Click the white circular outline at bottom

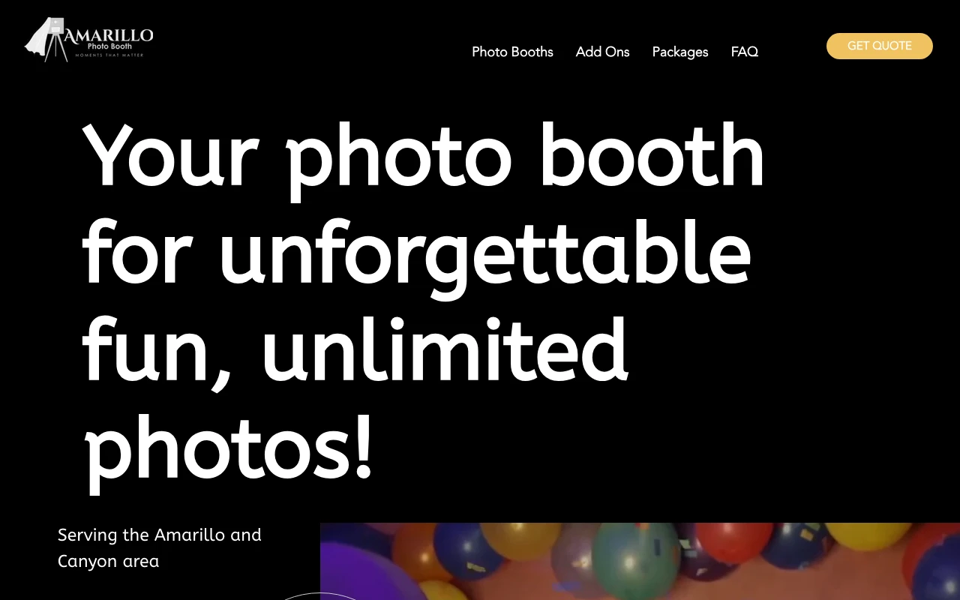[320, 595]
